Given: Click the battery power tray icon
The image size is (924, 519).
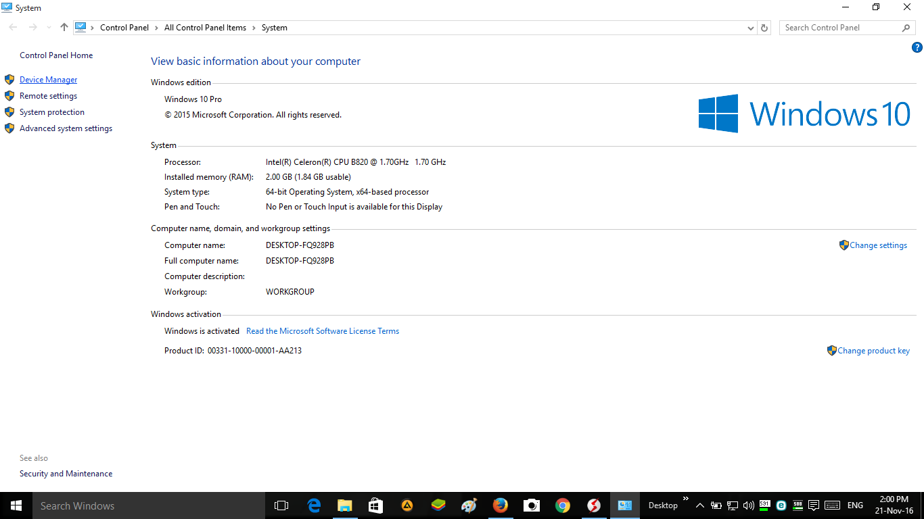Looking at the screenshot, I should coord(716,505).
